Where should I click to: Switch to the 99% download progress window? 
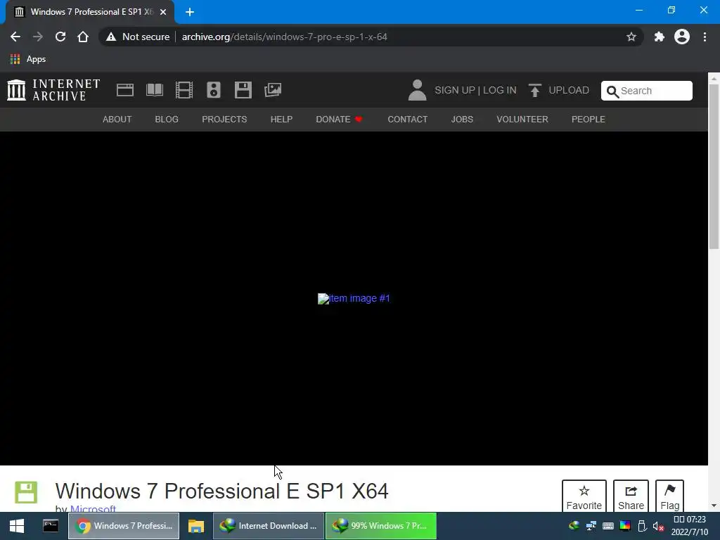point(381,526)
